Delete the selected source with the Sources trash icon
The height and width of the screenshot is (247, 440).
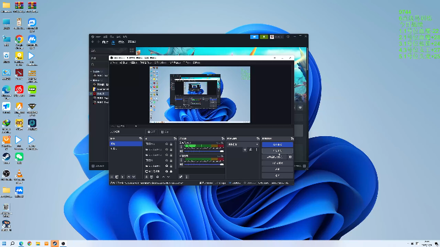152,177
